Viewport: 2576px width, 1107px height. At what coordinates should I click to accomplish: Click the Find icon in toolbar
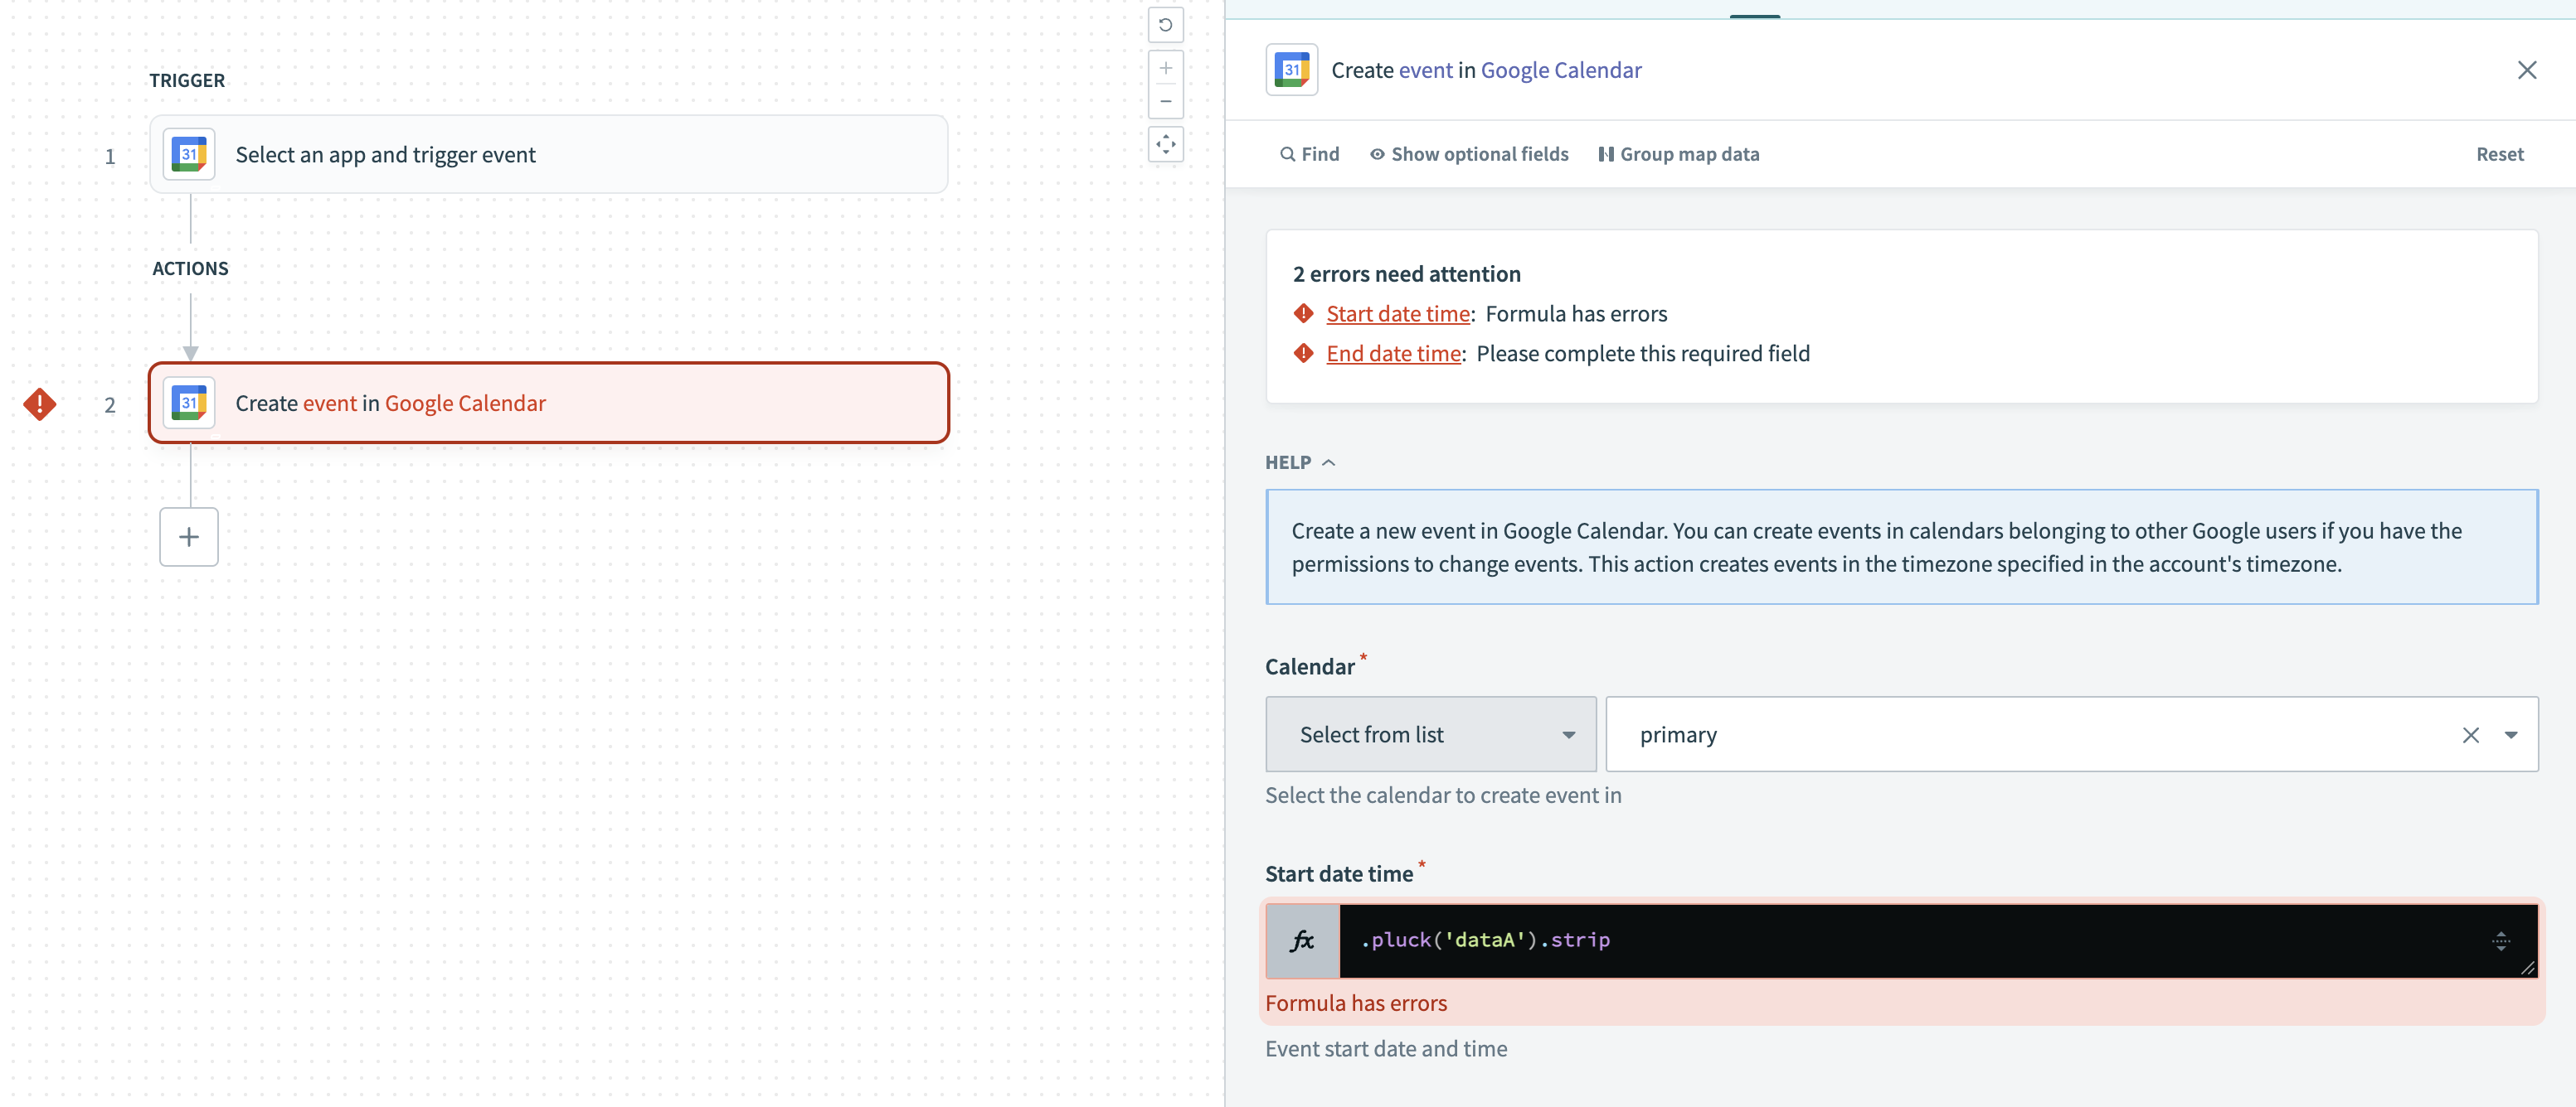1285,152
